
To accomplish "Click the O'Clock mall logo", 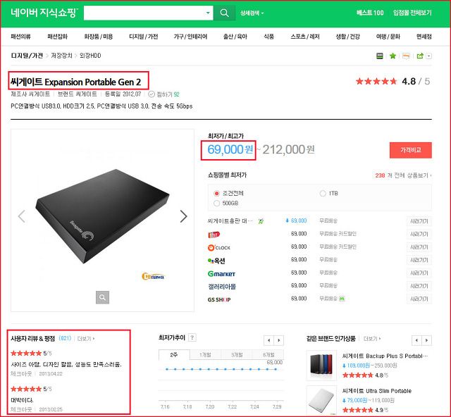I will (x=219, y=247).
